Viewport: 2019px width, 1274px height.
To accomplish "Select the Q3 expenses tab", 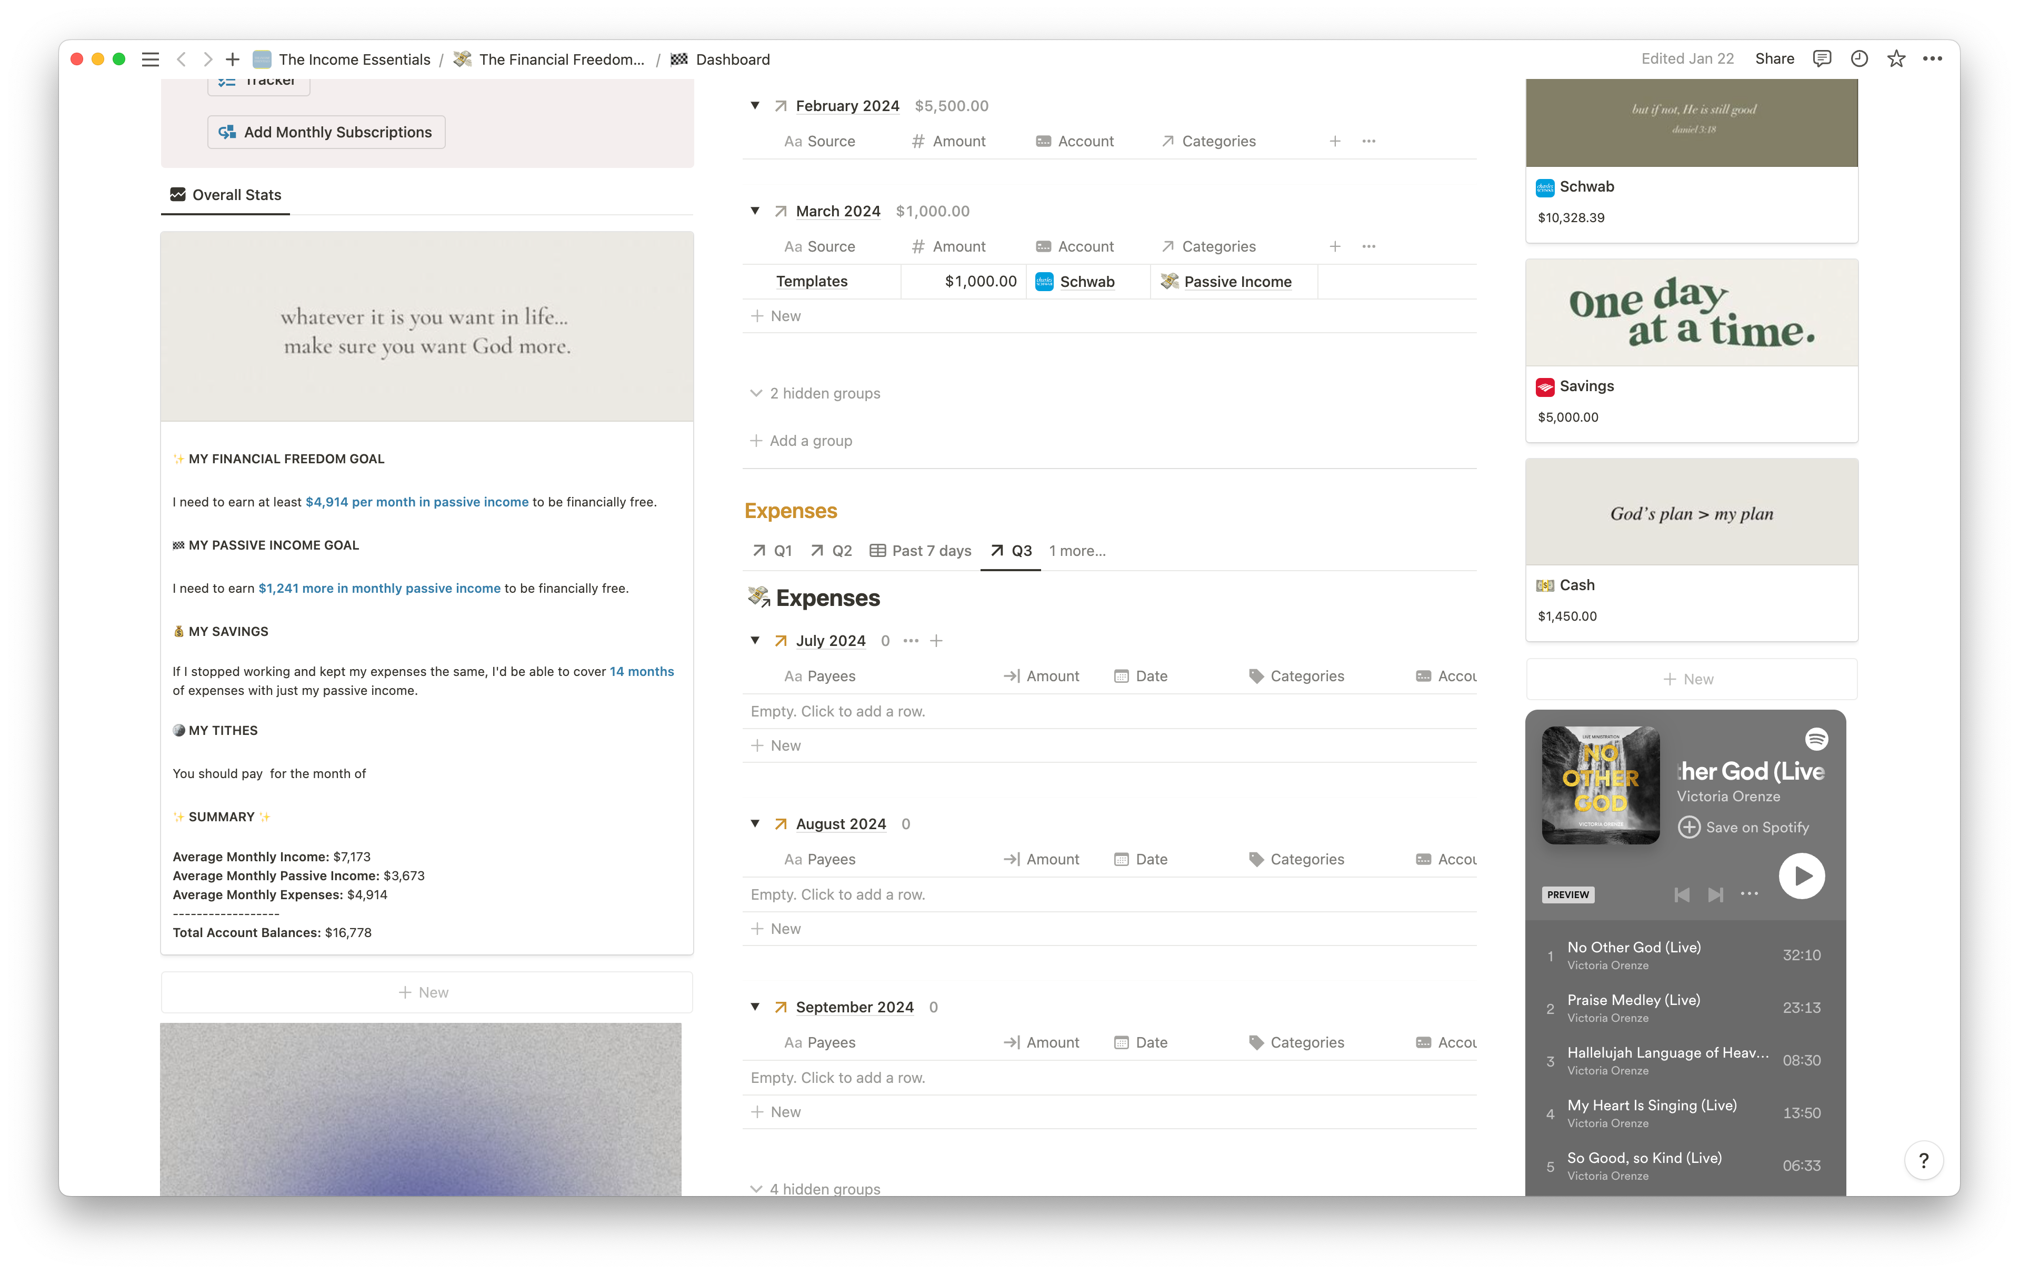I will (1011, 551).
